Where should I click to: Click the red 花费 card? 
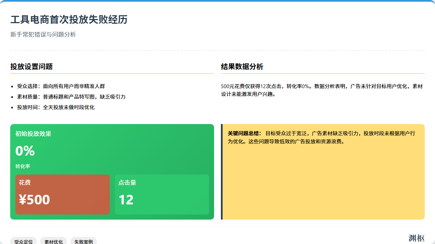[63, 195]
